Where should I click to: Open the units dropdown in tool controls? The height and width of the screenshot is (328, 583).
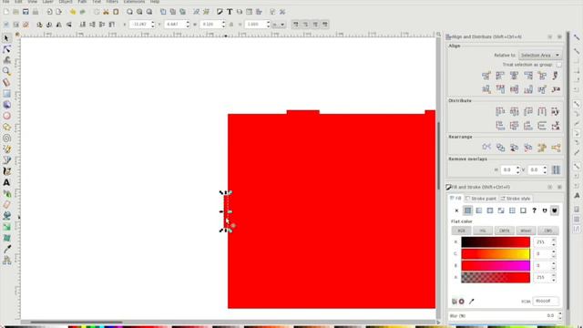(x=279, y=25)
